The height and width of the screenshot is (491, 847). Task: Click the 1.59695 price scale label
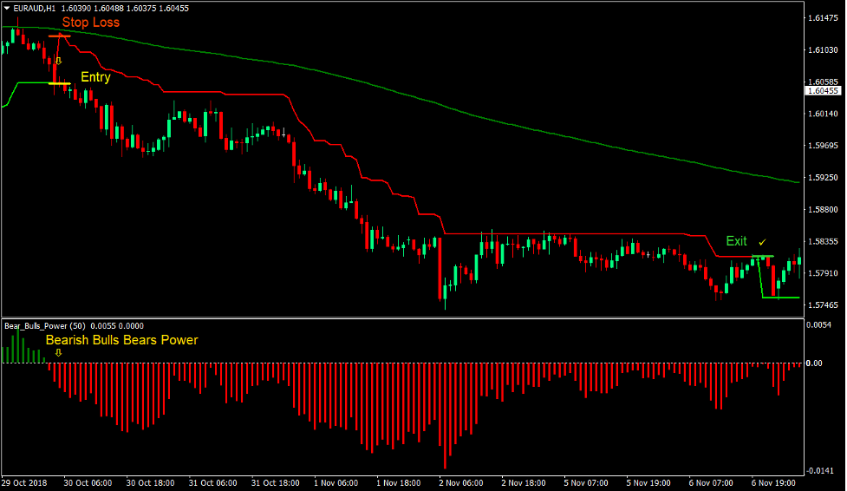coord(823,146)
